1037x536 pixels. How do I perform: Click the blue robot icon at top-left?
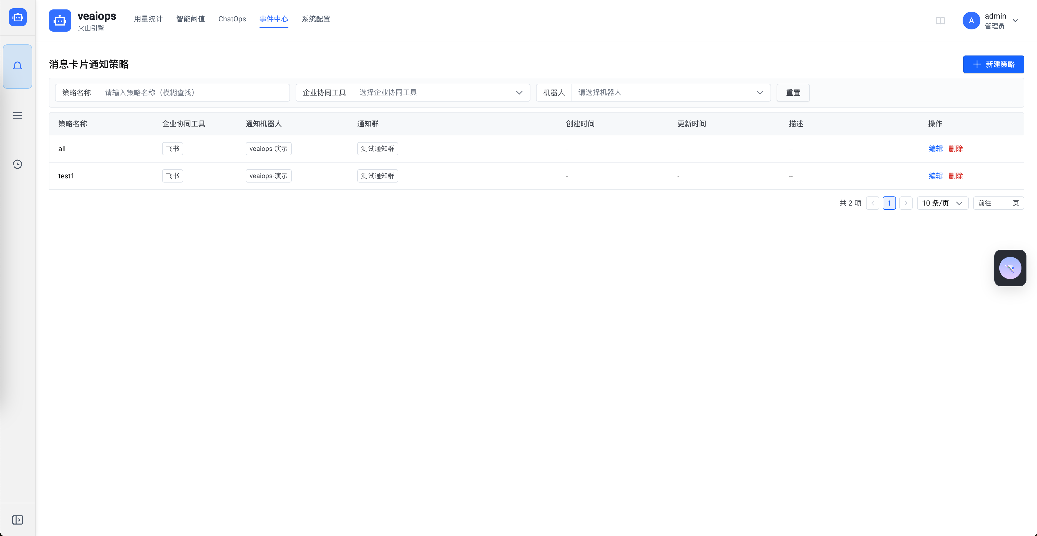18,17
